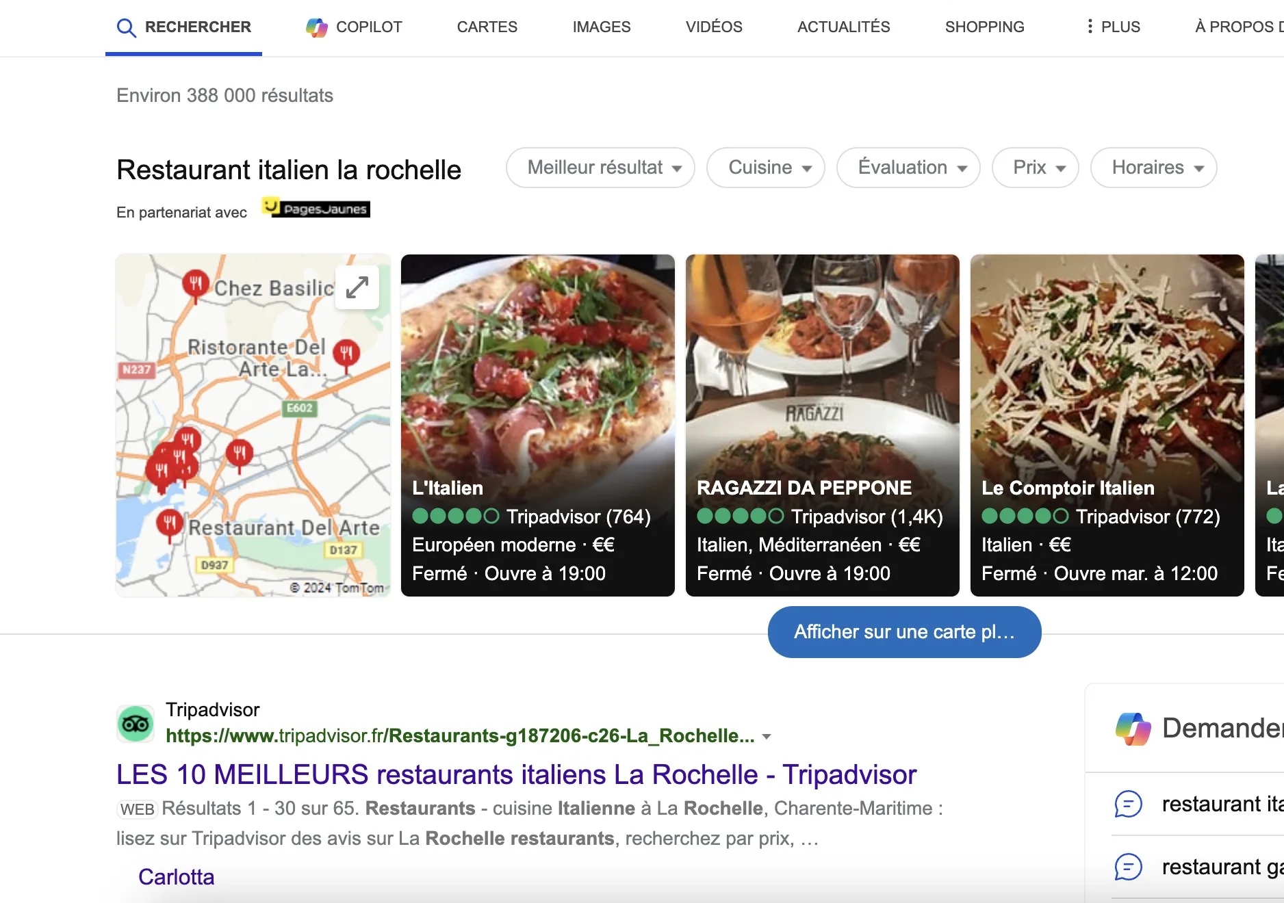This screenshot has width=1284, height=903.
Task: Click the Tripadvisor (1,4K) rating text
Action: click(867, 516)
